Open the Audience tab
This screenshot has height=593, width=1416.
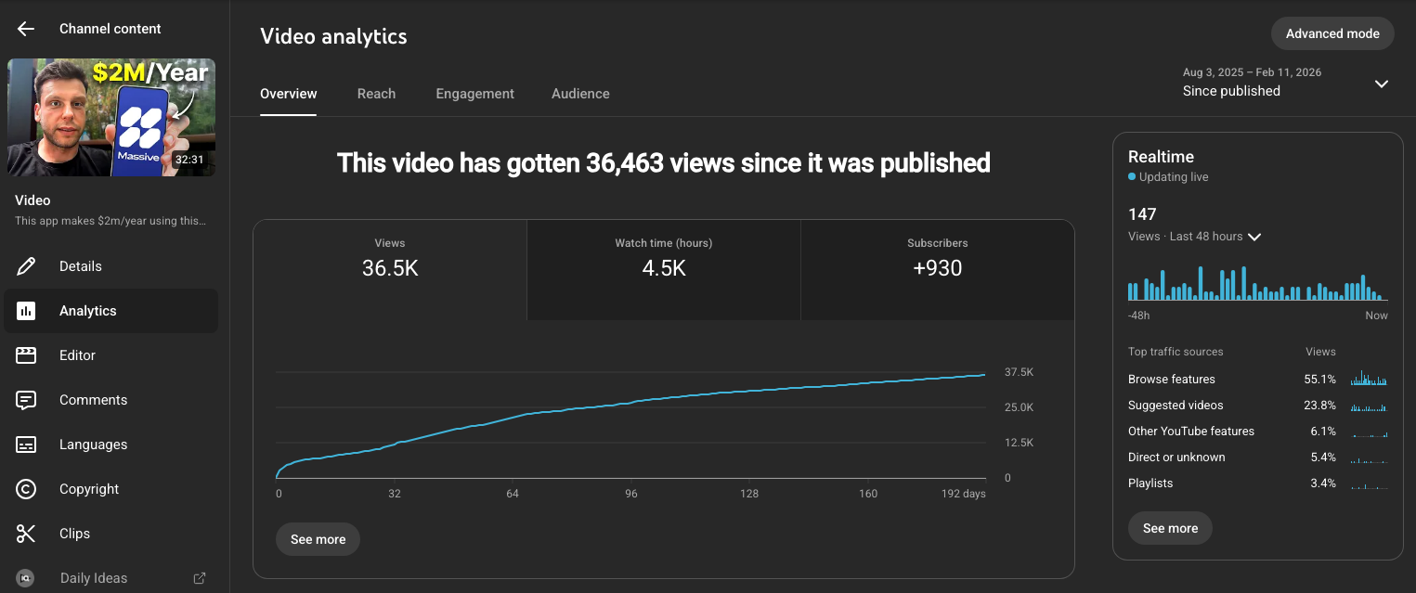580,94
